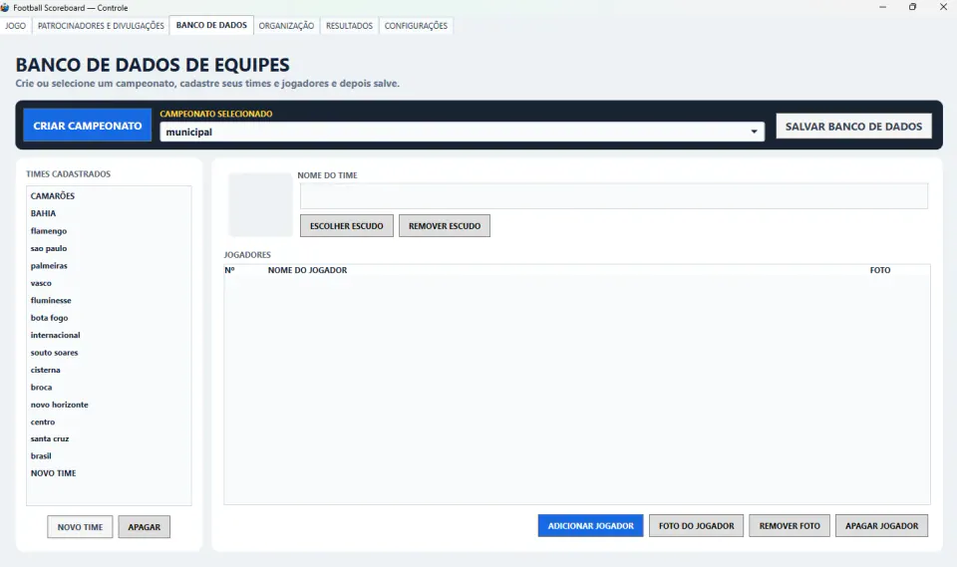This screenshot has width=957, height=567.
Task: Select novo horizonte team
Action: (109, 405)
